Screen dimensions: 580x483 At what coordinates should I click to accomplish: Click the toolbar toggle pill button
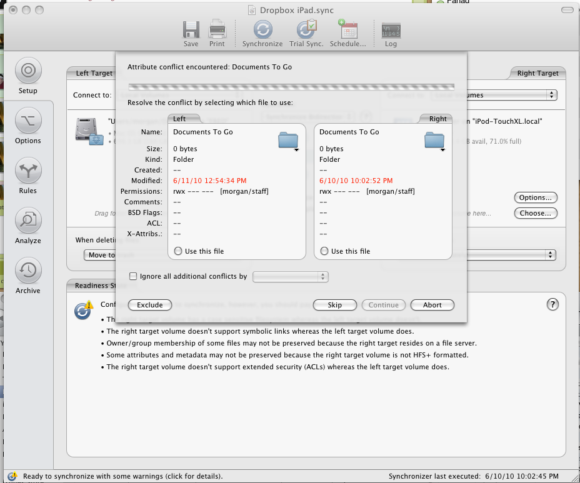click(x=567, y=10)
